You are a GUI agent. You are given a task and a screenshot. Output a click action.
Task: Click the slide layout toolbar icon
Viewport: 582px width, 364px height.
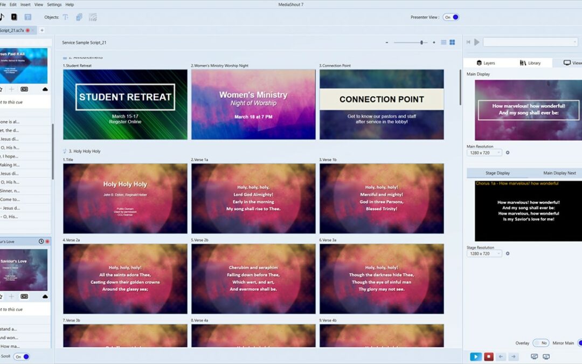pyautogui.click(x=28, y=17)
